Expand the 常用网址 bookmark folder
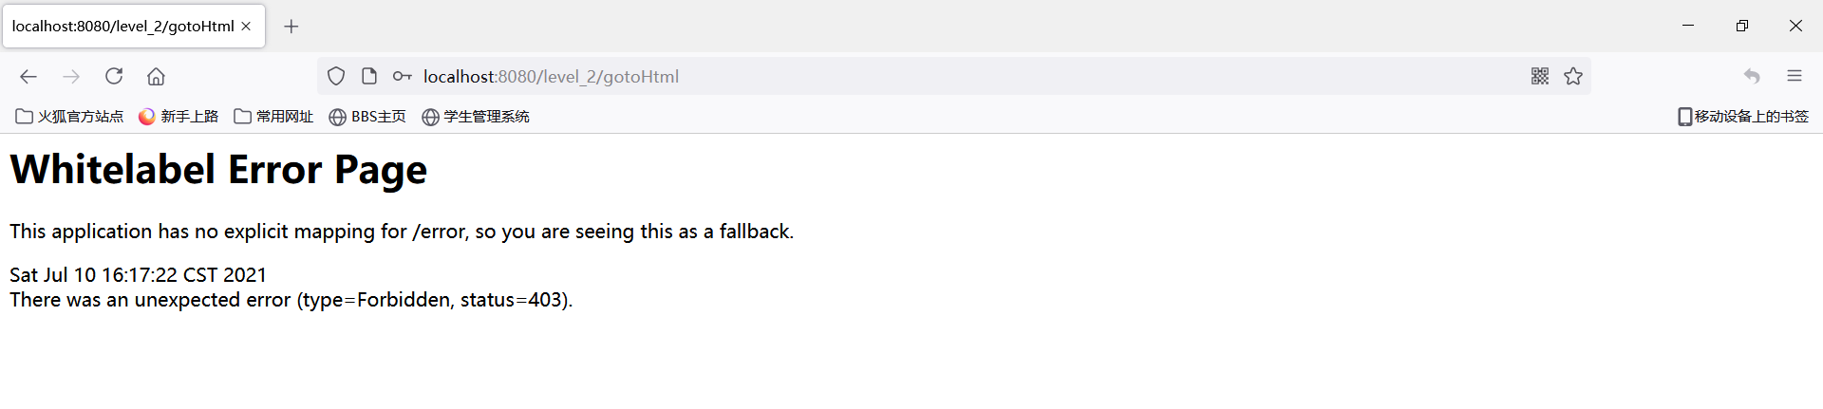Screen dimensions: 1823x409 click(273, 117)
